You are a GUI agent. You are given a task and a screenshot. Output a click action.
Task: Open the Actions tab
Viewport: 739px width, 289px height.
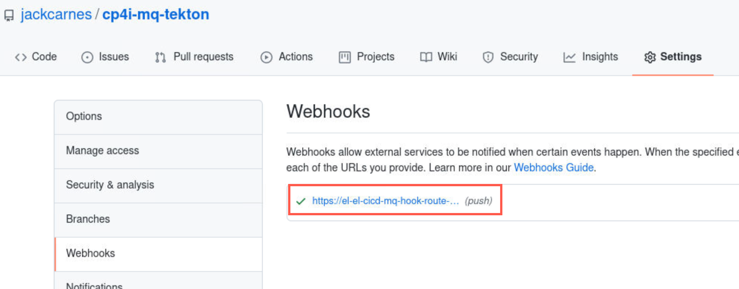287,57
